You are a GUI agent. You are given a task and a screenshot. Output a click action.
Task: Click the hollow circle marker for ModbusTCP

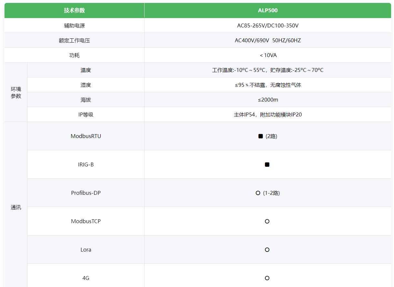click(x=267, y=221)
